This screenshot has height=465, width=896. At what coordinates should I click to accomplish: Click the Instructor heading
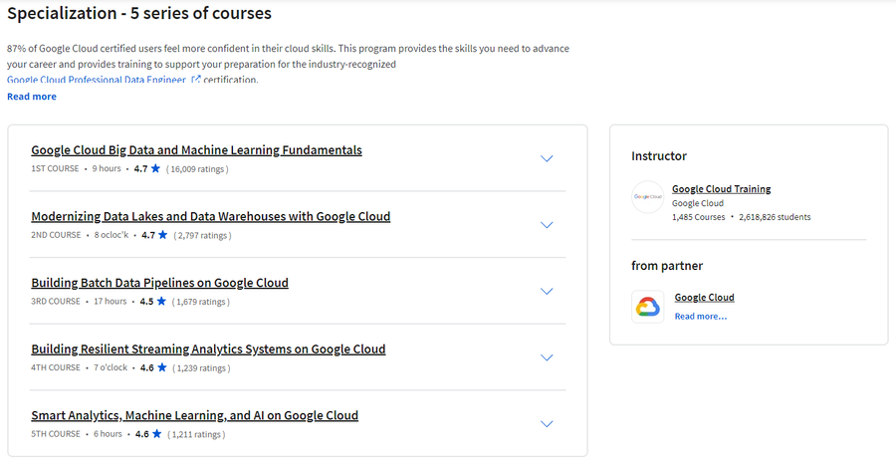coord(659,156)
